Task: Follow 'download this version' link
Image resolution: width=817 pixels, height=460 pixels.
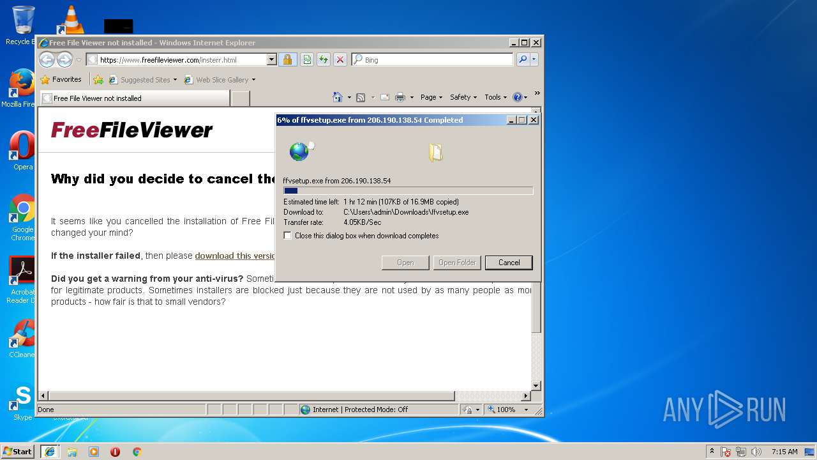Action: coord(235,256)
